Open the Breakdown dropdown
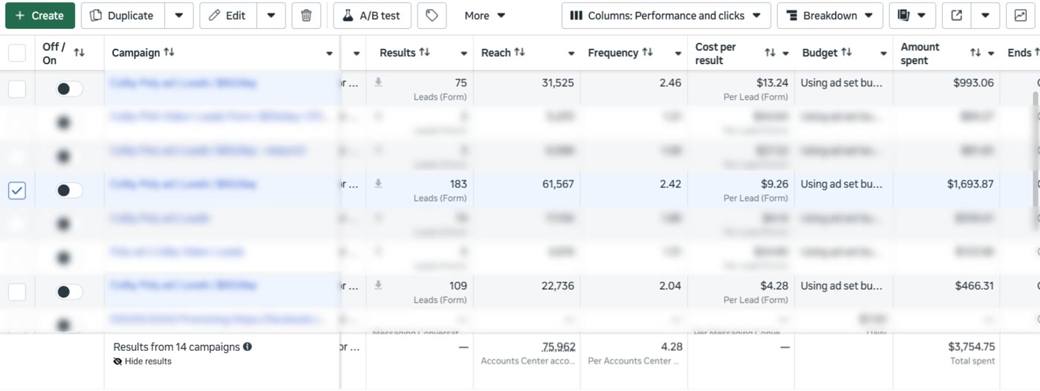This screenshot has width=1040, height=391. (x=830, y=16)
